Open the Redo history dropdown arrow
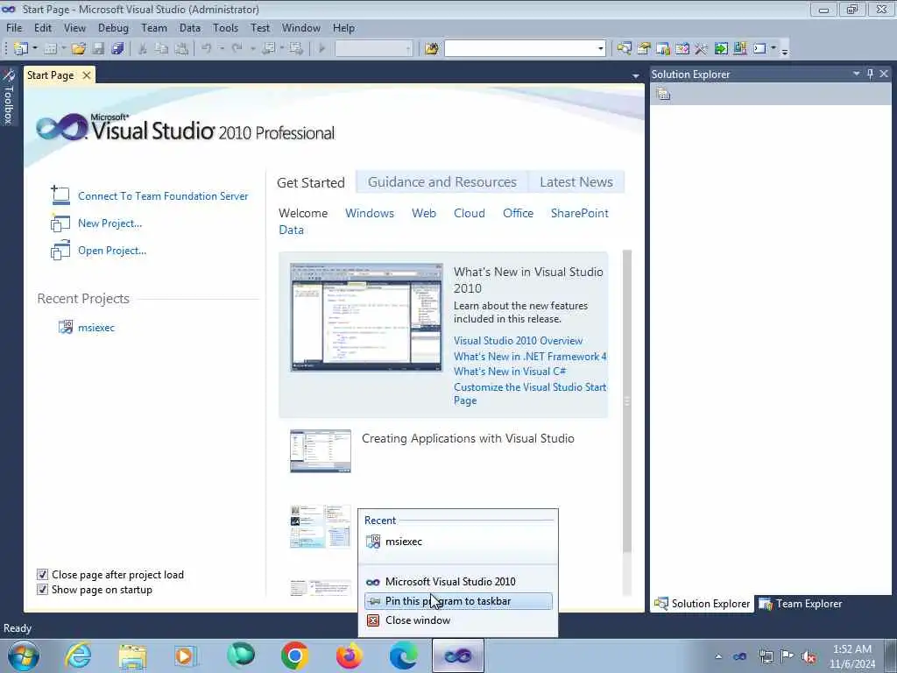Image resolution: width=897 pixels, height=673 pixels. pos(252,49)
